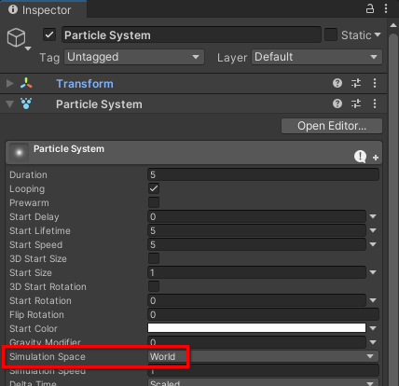The width and height of the screenshot is (399, 386).
Task: Enable the Static checkbox
Action: [331, 34]
